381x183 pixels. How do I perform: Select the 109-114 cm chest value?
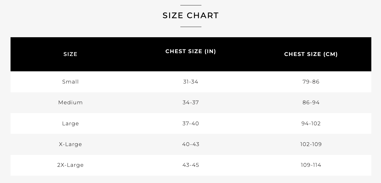(x=311, y=165)
